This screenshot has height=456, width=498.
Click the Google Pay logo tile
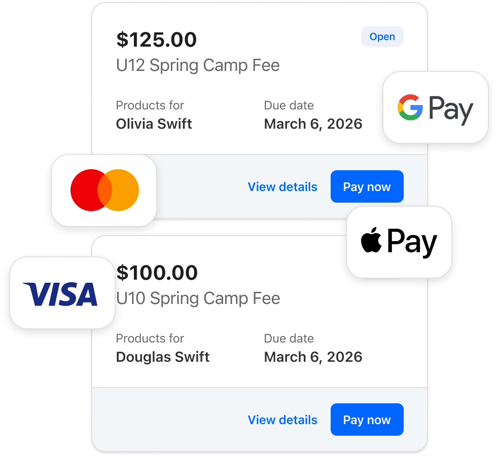point(436,107)
